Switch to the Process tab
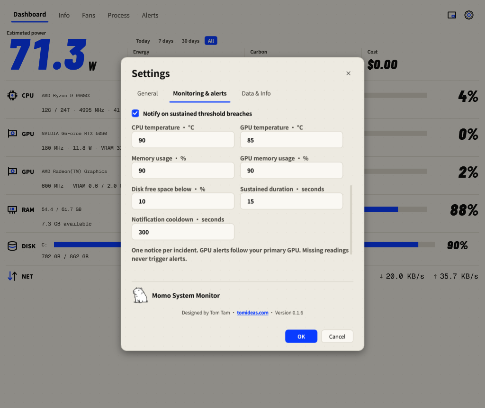The image size is (485, 408). click(118, 15)
